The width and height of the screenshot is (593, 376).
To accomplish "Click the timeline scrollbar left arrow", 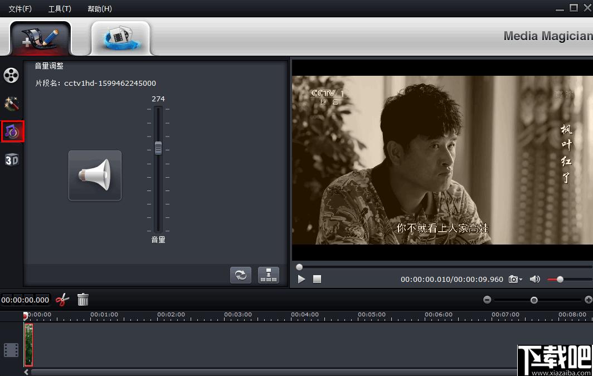I will [26, 372].
